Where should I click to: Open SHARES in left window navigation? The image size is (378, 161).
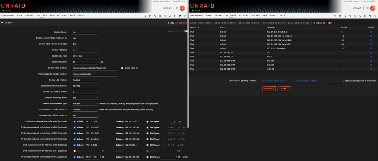[x=29, y=15]
